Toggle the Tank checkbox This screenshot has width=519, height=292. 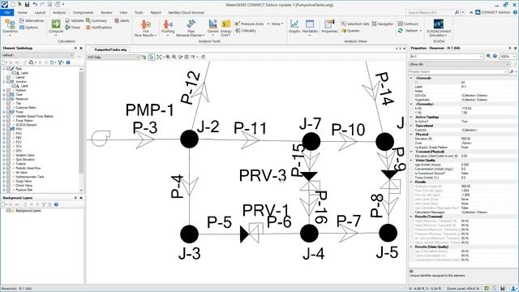(9, 94)
